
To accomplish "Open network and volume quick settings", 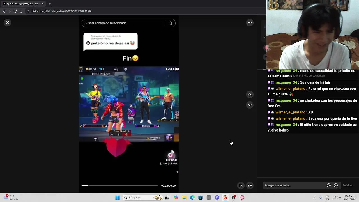I will pyautogui.click(x=337, y=198).
